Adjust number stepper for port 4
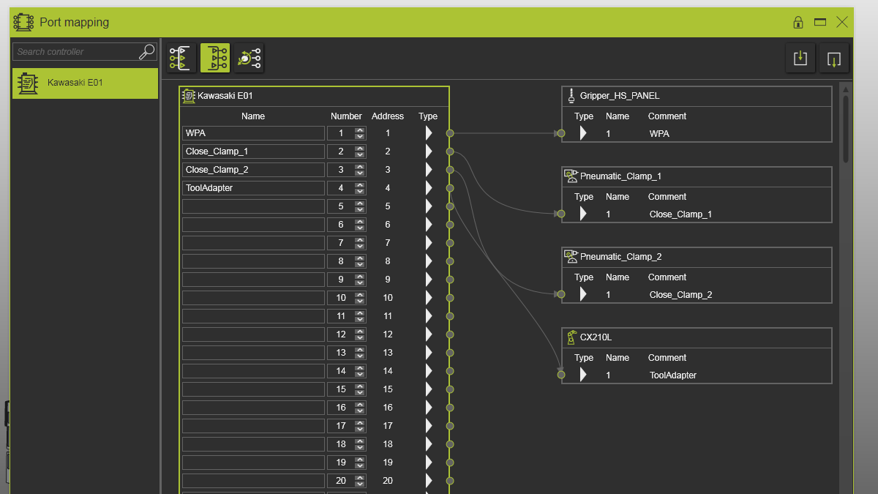Image resolution: width=878 pixels, height=494 pixels. [359, 188]
